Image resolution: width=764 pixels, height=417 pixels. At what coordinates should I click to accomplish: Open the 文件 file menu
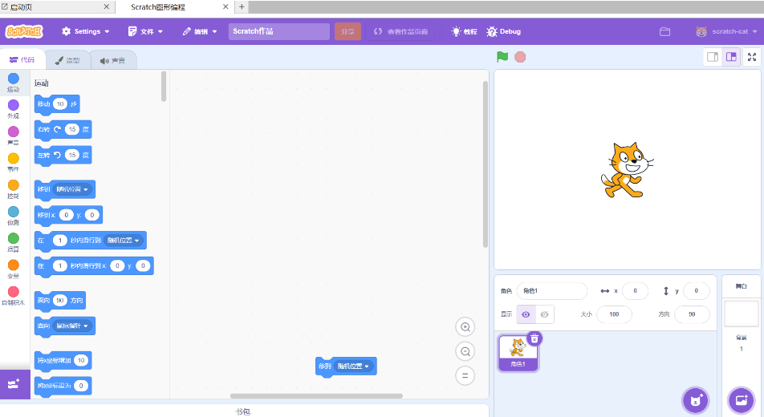coord(145,31)
